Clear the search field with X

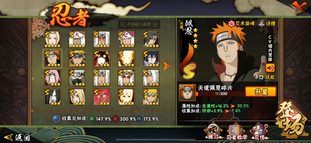[x=155, y=24]
